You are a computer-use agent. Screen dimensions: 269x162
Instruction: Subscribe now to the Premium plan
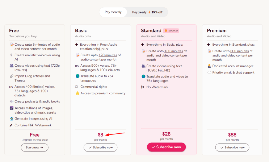pyautogui.click(x=232, y=147)
